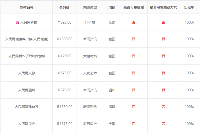Open the 人民网四川 row
This screenshot has height=133, width=200.
tap(26, 90)
